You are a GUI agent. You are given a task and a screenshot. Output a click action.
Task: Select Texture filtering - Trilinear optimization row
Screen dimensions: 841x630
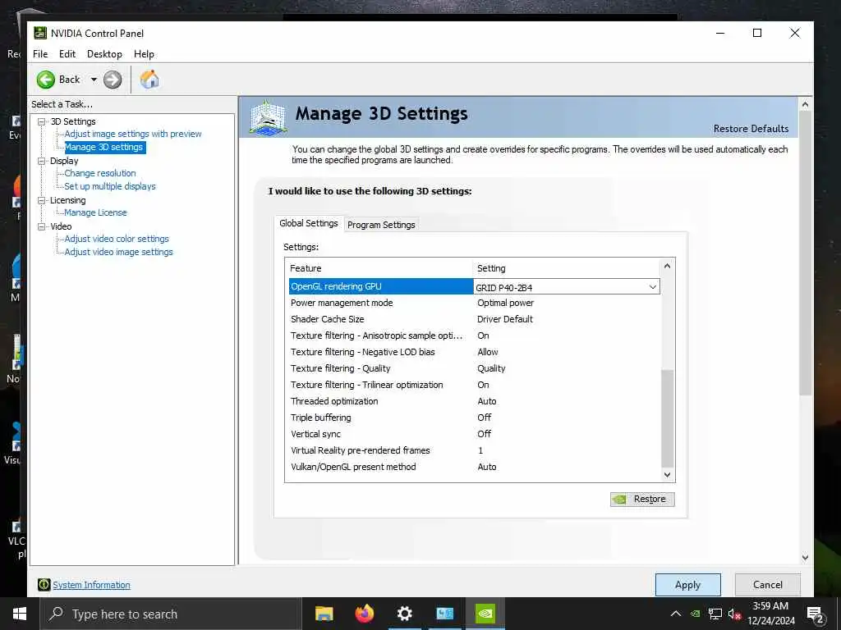[475, 386]
